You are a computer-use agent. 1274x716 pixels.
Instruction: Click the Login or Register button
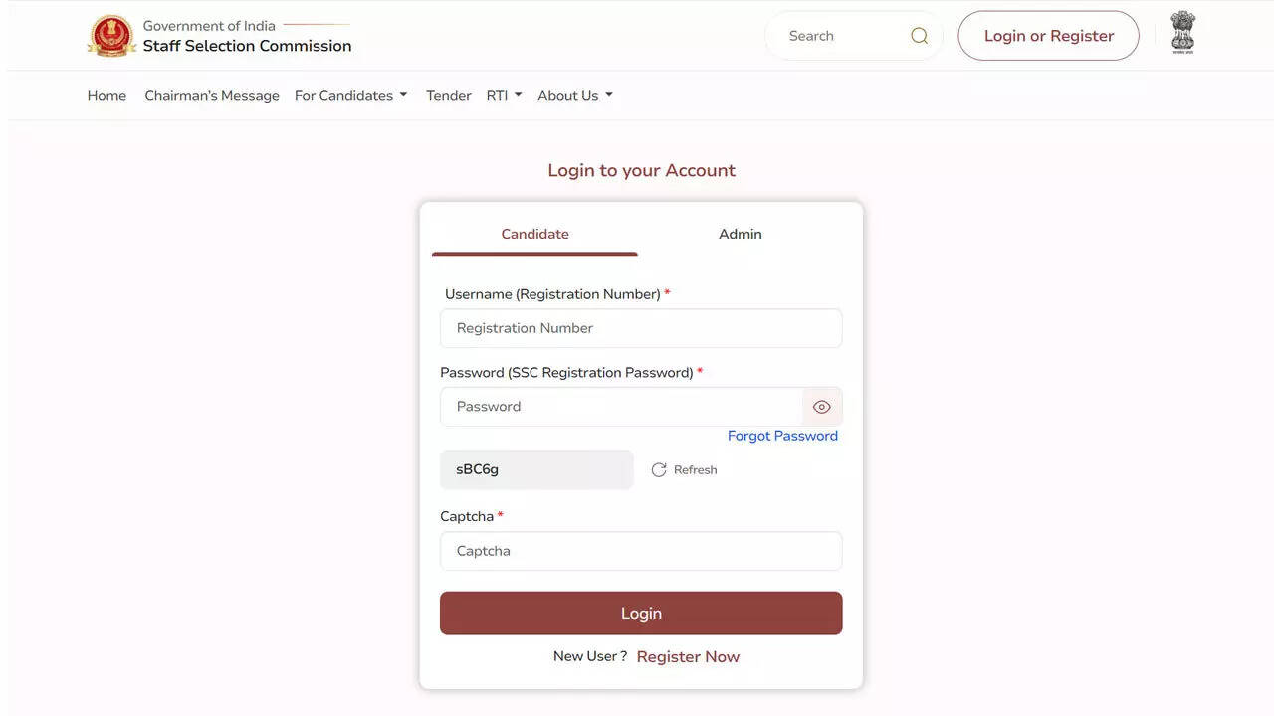(1048, 36)
